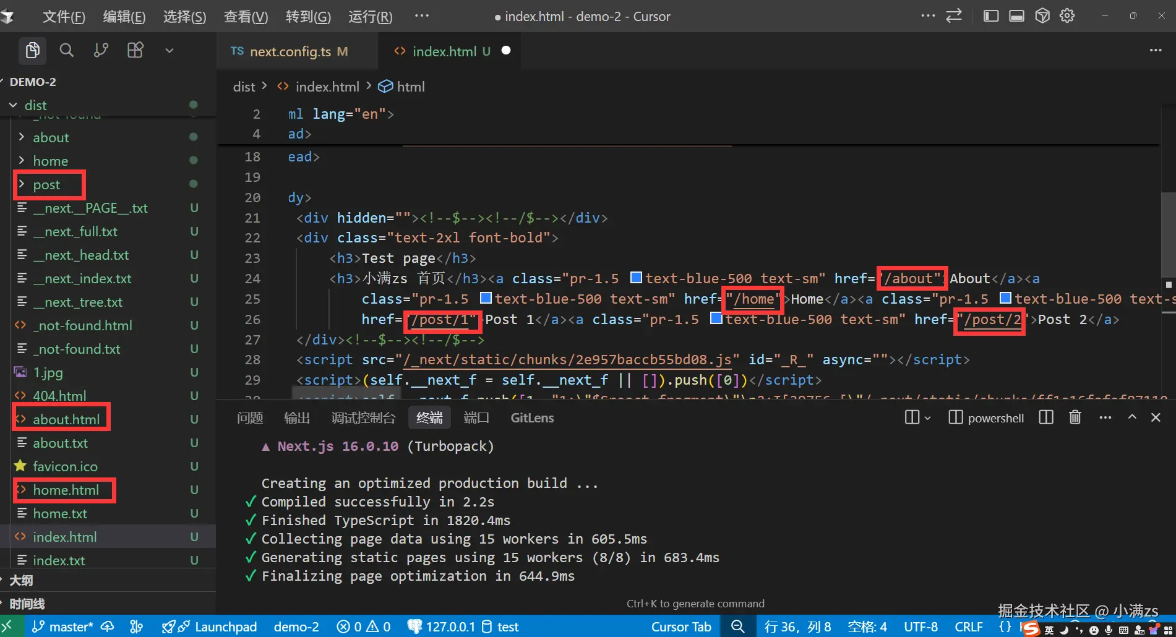
Task: Open the Explorer view icon
Action: 32,50
